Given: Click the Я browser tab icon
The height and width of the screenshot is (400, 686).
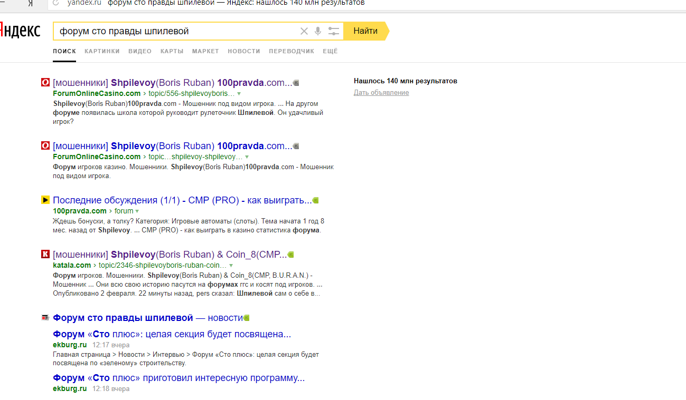Looking at the screenshot, I should click(30, 3).
